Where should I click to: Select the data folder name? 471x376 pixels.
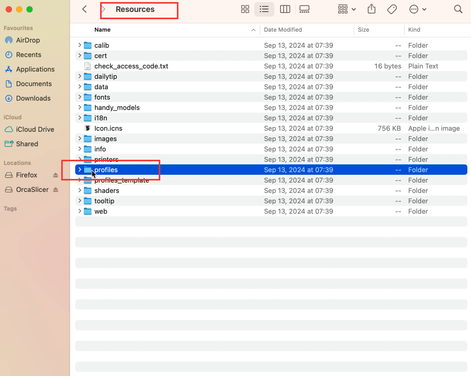(101, 87)
